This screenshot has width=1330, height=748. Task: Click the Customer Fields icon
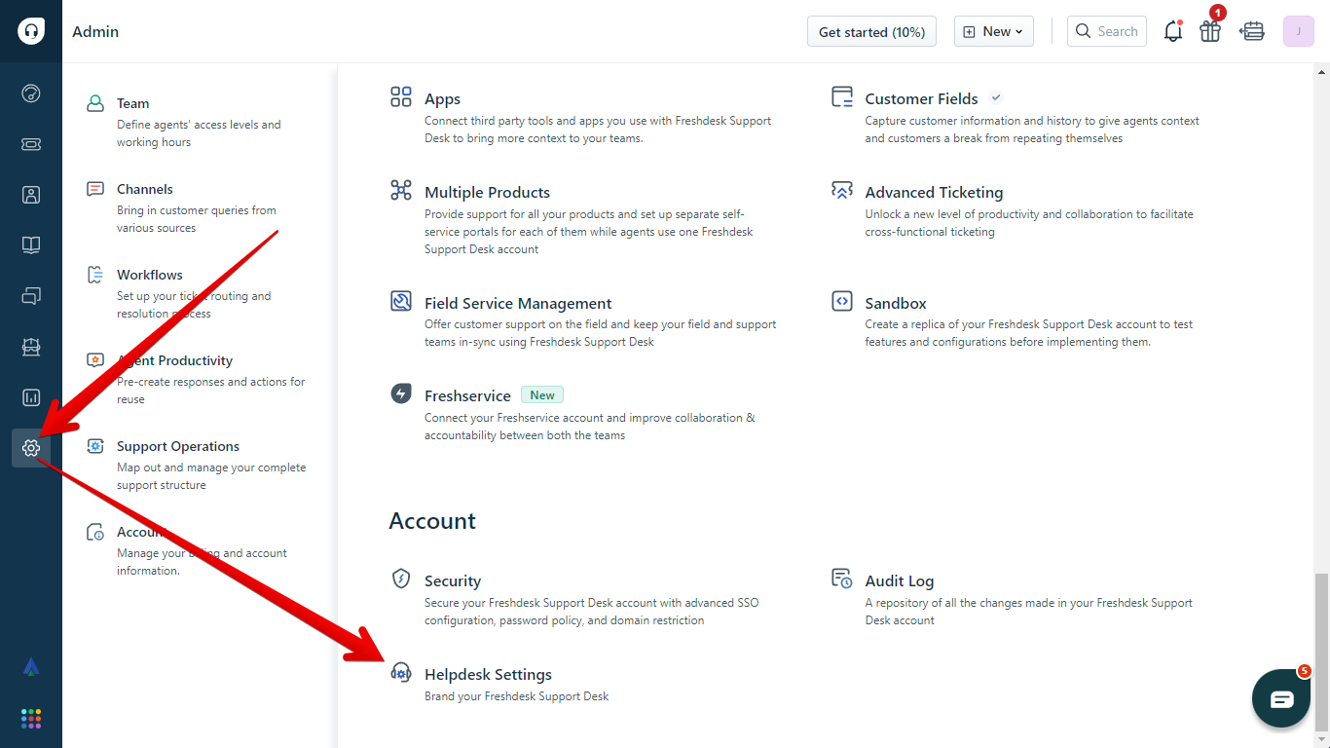[x=842, y=96]
